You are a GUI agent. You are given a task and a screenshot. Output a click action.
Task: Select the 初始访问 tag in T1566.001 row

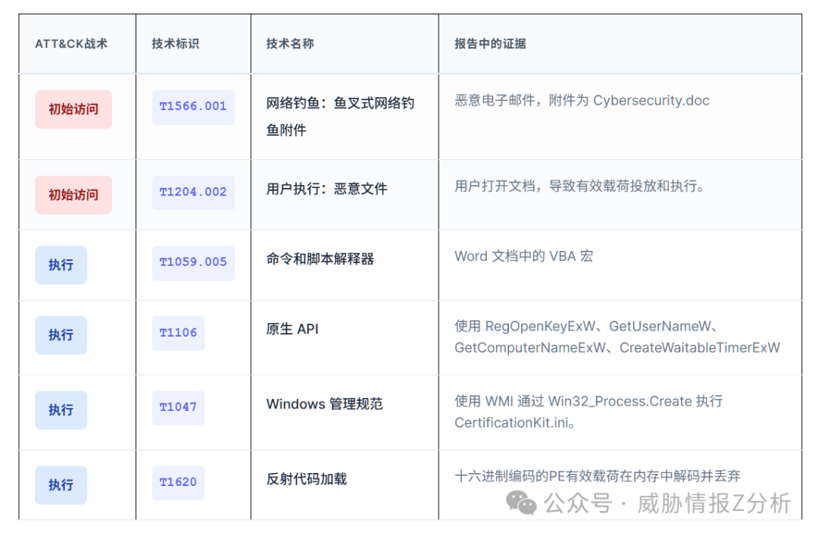pos(73,109)
